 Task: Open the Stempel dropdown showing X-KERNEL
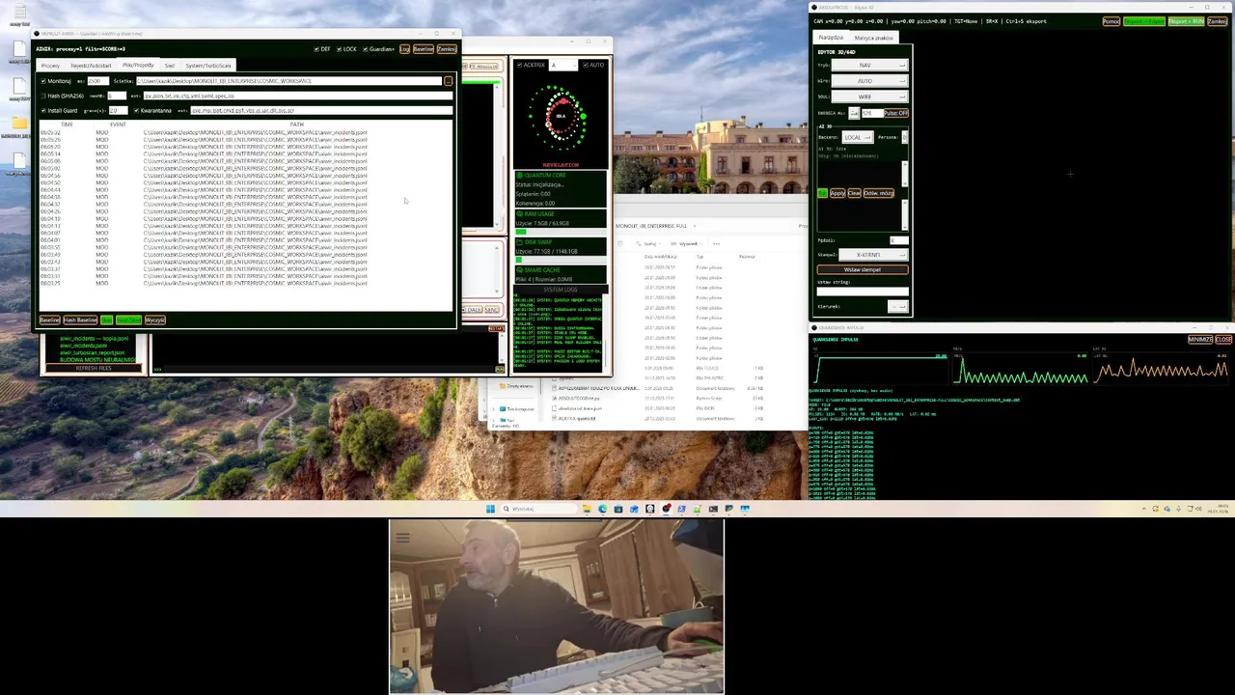coord(873,255)
